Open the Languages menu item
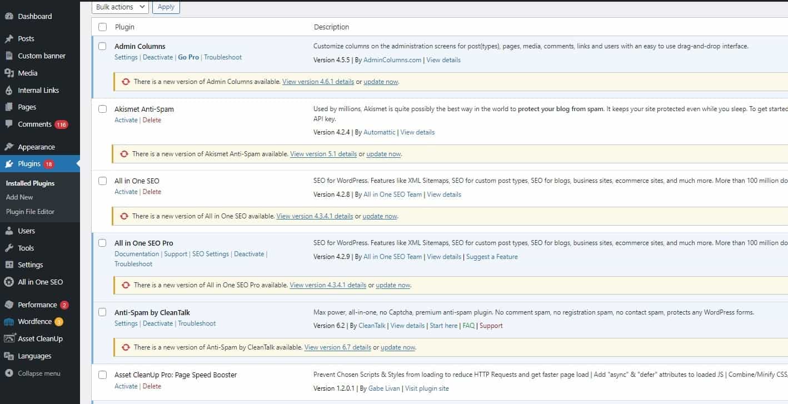Viewport: 788px width, 404px height. [x=40, y=356]
